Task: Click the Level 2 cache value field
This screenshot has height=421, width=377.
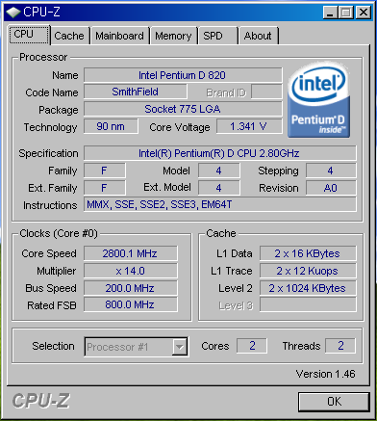Action: click(308, 288)
